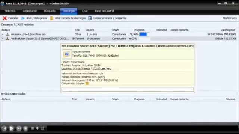Click the Play button in the player bar

pyautogui.click(x=12, y=128)
